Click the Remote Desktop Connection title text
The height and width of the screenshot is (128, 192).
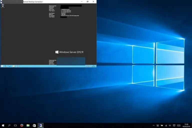coord(33,2)
